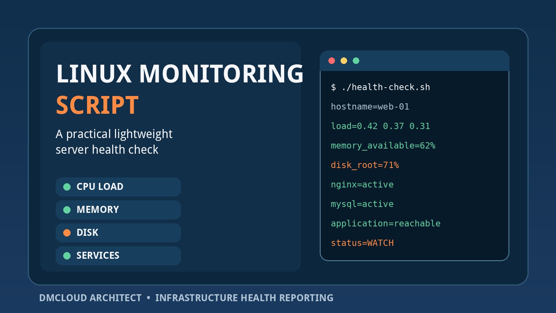The height and width of the screenshot is (313, 556).
Task: Click the "memory_available=62%" line
Action: [383, 146]
